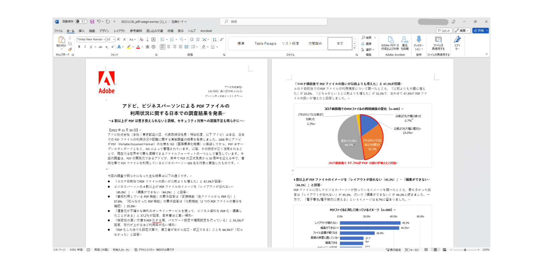
Task: Collapse the ribbon with the chevron
Action: click(486, 54)
